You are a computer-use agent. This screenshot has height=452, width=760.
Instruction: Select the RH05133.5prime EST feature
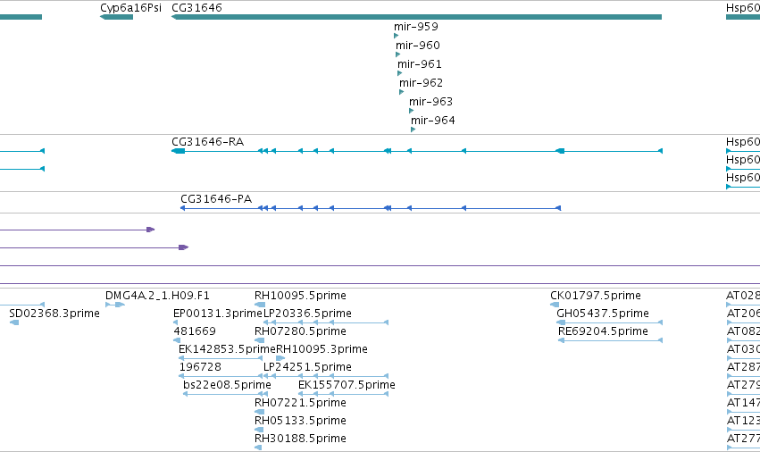(259, 430)
